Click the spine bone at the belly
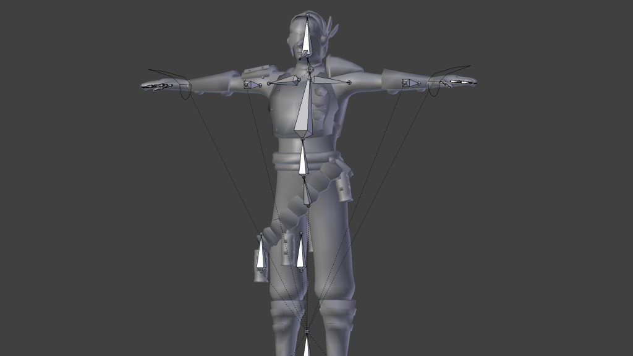633x356 pixels. tap(303, 158)
